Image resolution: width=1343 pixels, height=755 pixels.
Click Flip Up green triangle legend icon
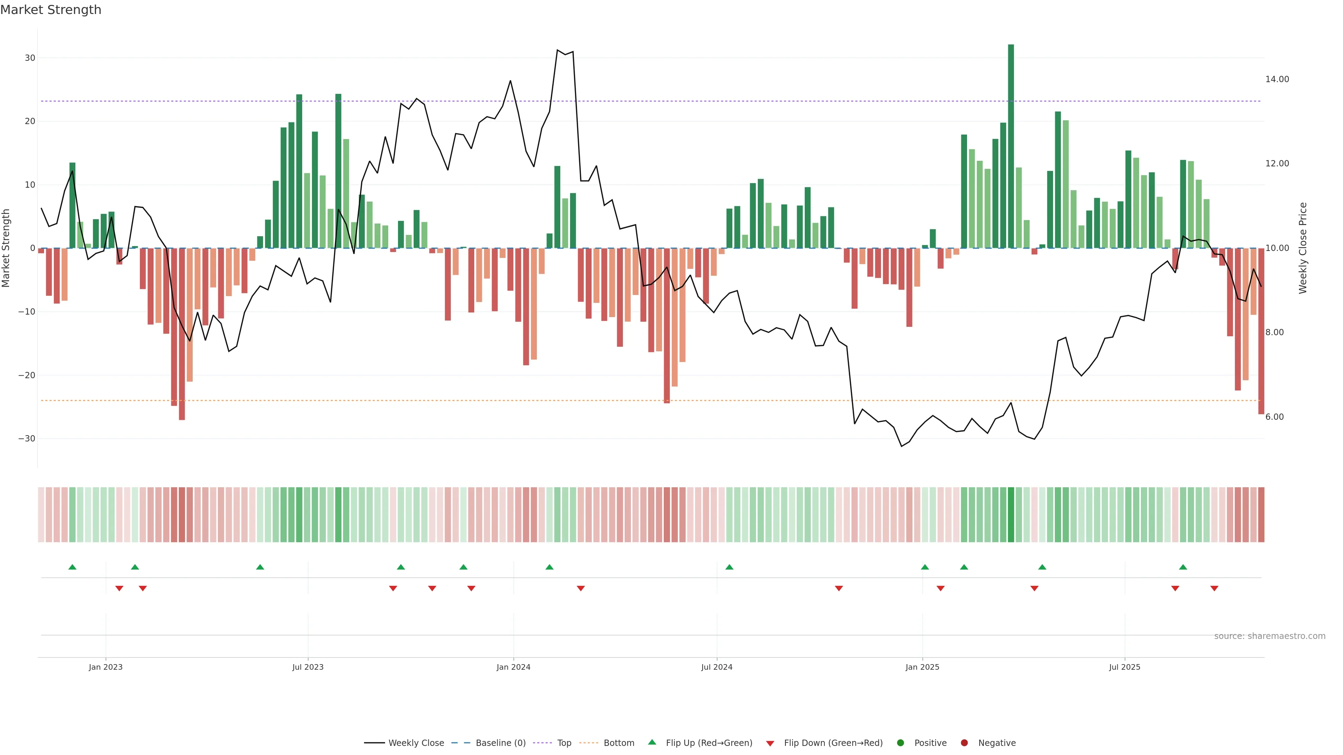[652, 742]
